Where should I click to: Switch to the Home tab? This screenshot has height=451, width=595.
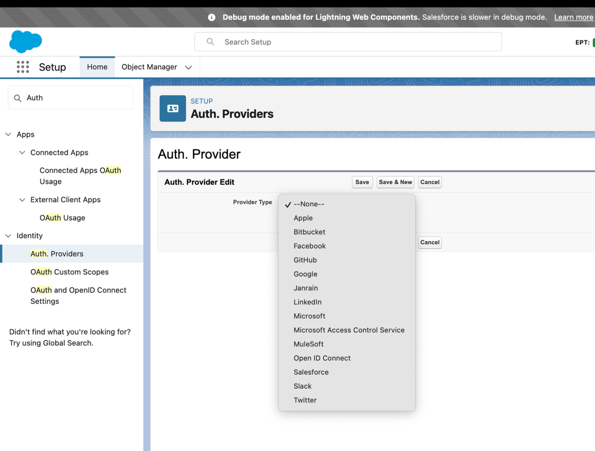pos(97,67)
